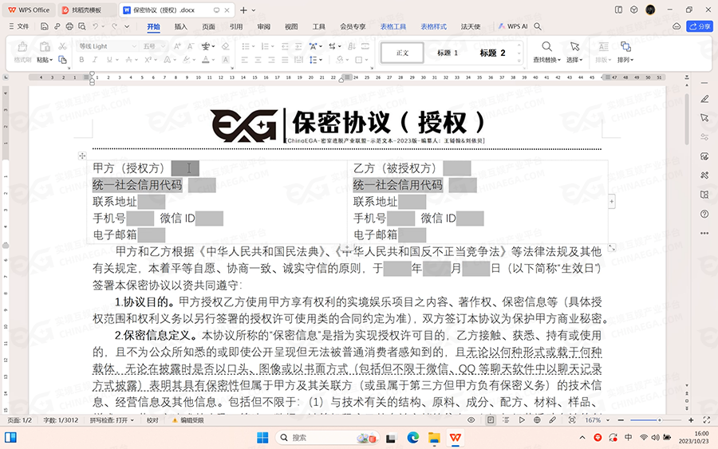Toggle Bold formatting
718x449 pixels.
(80, 60)
